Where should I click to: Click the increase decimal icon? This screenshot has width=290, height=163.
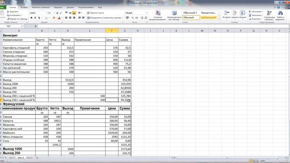[142, 18]
